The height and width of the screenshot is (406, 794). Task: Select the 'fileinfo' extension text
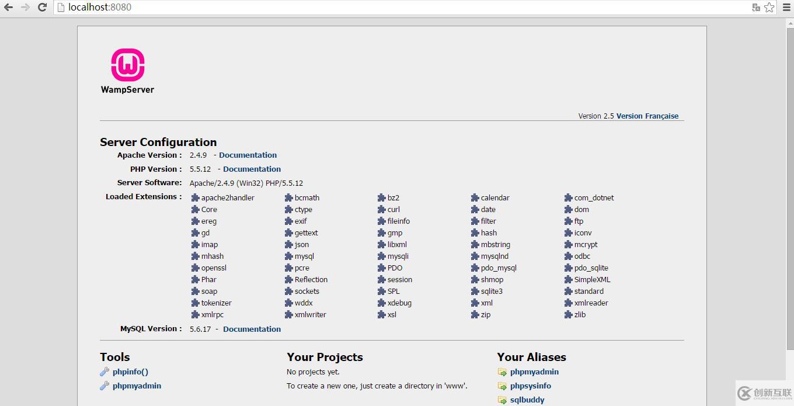(x=399, y=221)
